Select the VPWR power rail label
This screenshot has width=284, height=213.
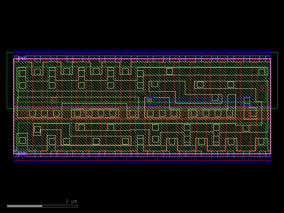(21, 58)
